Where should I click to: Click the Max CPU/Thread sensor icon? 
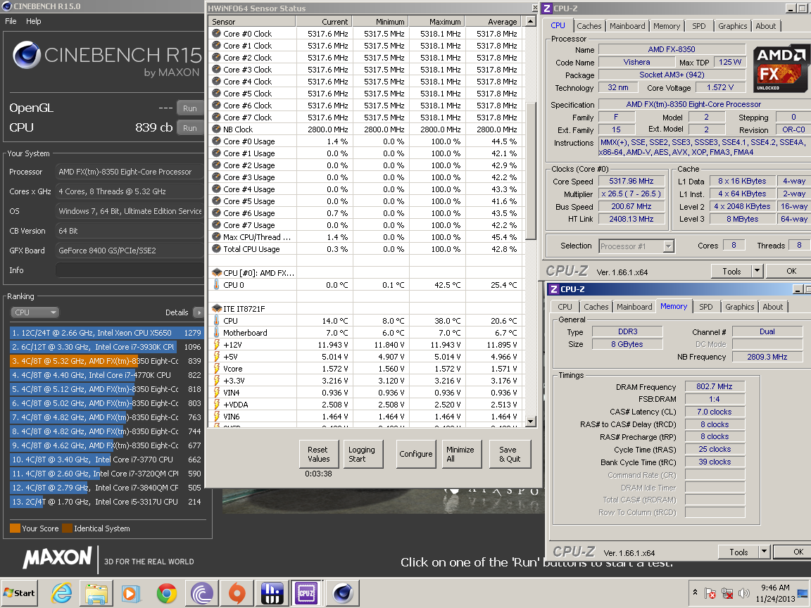pyautogui.click(x=216, y=236)
